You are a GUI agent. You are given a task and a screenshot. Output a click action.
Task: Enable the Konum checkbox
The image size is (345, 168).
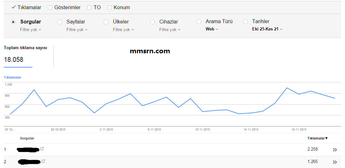click(x=109, y=8)
